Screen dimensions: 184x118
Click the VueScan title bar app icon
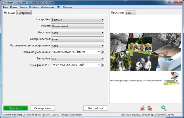click(x=3, y=2)
